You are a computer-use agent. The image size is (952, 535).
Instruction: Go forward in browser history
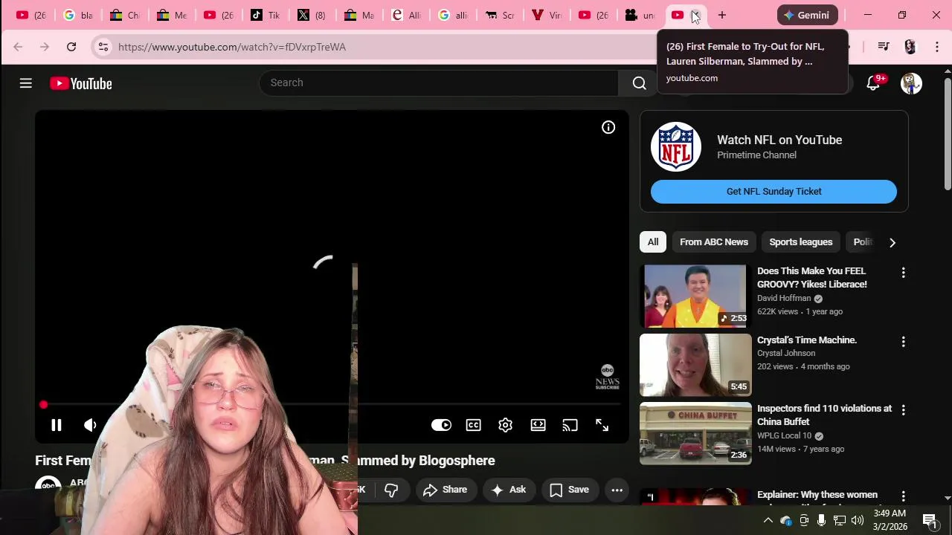point(45,47)
